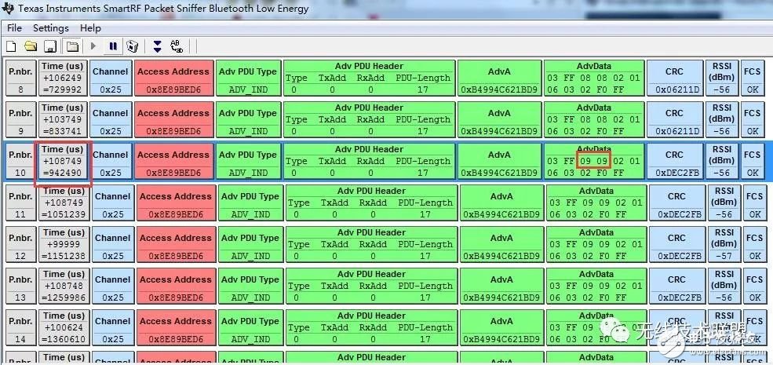Viewport: 773px width, 365px height.
Task: Clear captured packets with the bin icon
Action: pyautogui.click(x=132, y=47)
